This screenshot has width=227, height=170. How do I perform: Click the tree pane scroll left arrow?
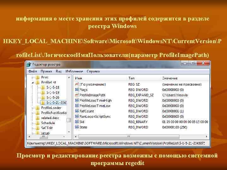pos(29,136)
